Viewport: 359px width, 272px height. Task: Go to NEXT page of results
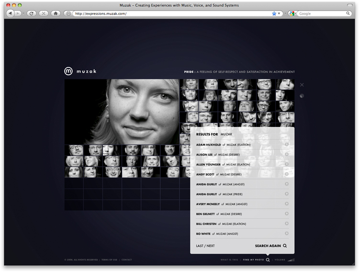click(211, 246)
